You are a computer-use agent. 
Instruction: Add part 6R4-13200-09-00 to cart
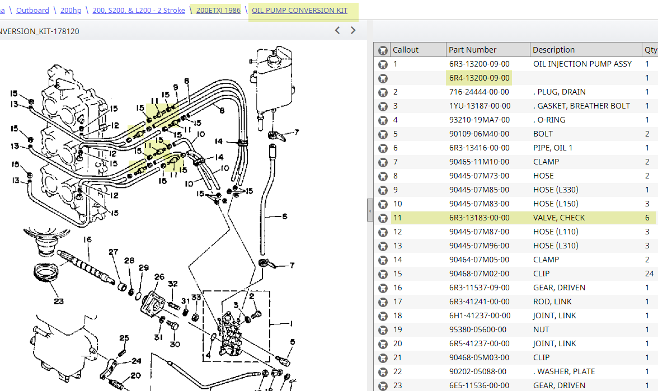pos(382,78)
